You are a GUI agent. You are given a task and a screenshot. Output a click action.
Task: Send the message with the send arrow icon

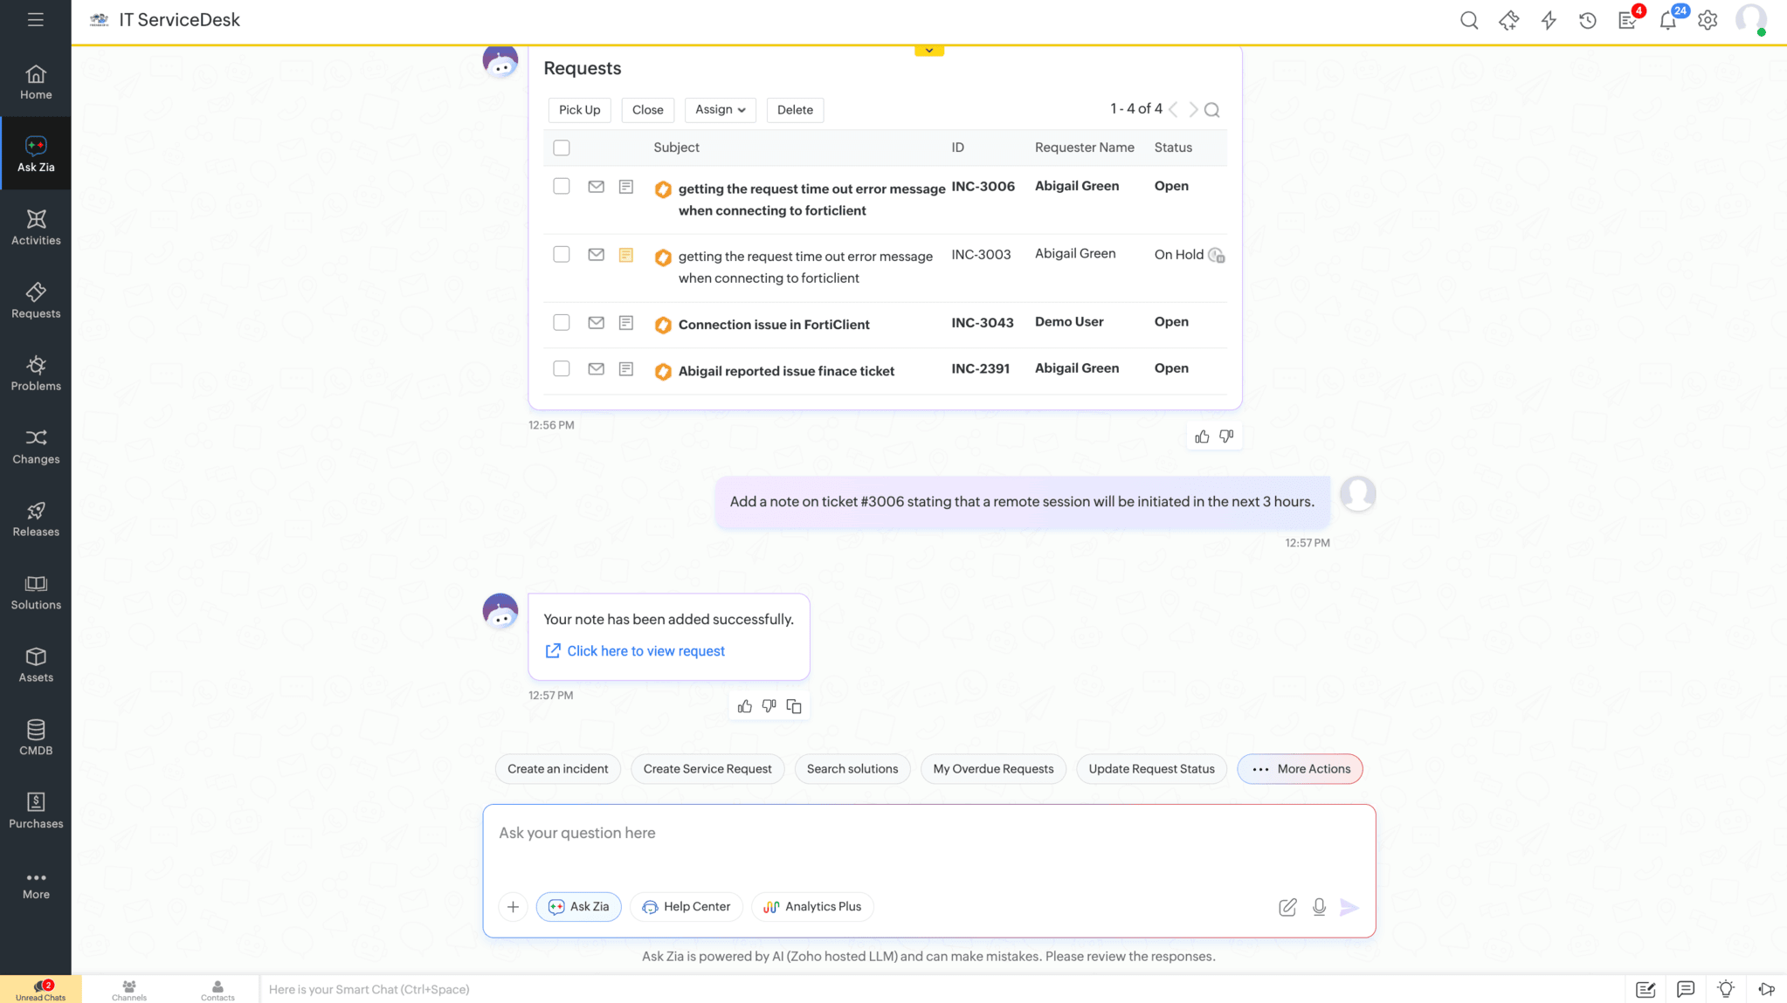tap(1350, 907)
